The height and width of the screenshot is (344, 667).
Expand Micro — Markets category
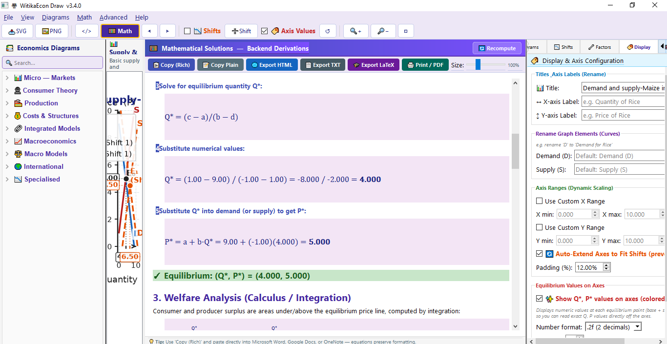(7, 78)
